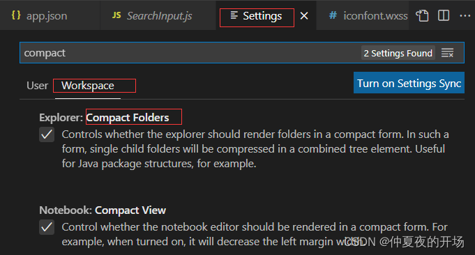Click the Compact Folders description text

click(255, 149)
